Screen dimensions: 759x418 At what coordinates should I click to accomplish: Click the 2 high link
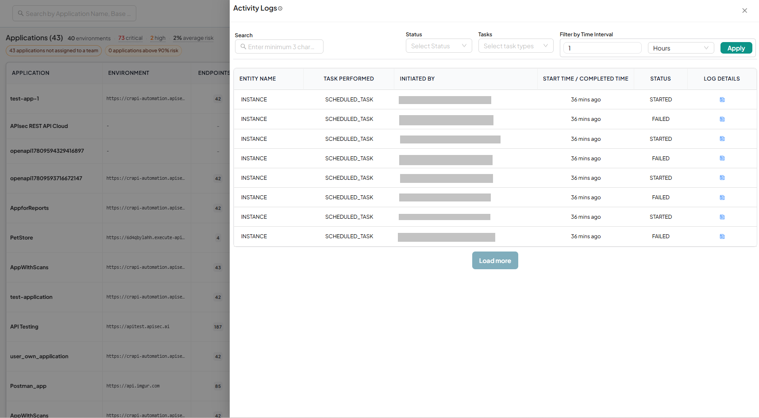click(158, 38)
